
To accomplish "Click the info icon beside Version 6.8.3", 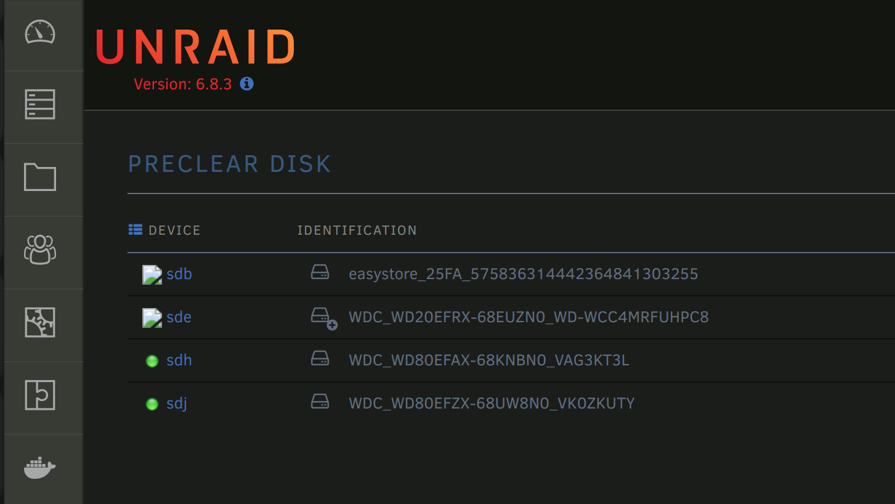I will (x=246, y=84).
